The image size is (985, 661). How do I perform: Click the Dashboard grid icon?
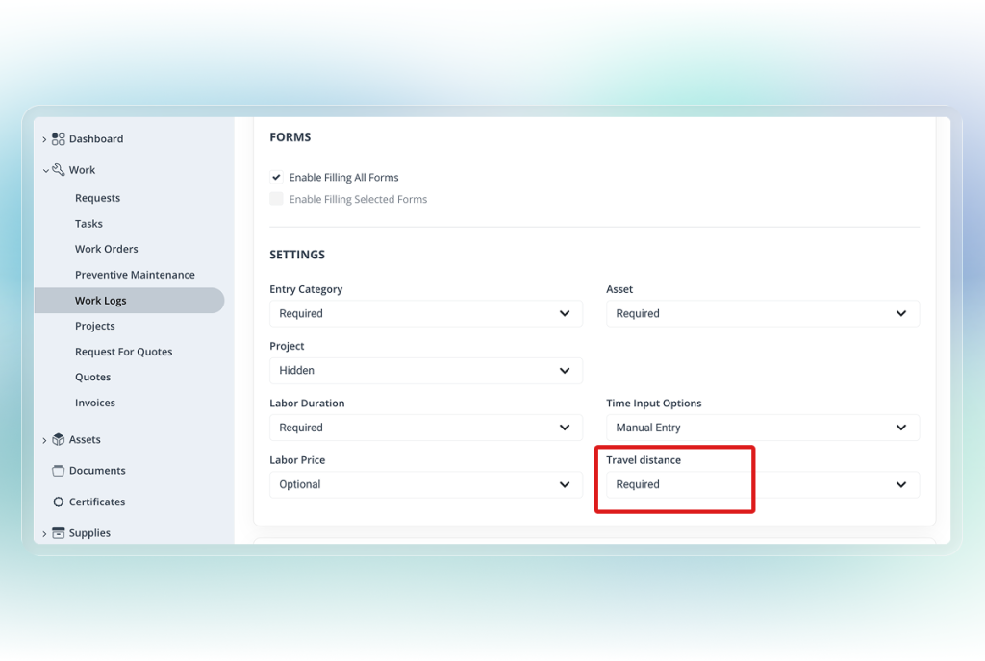[59, 139]
